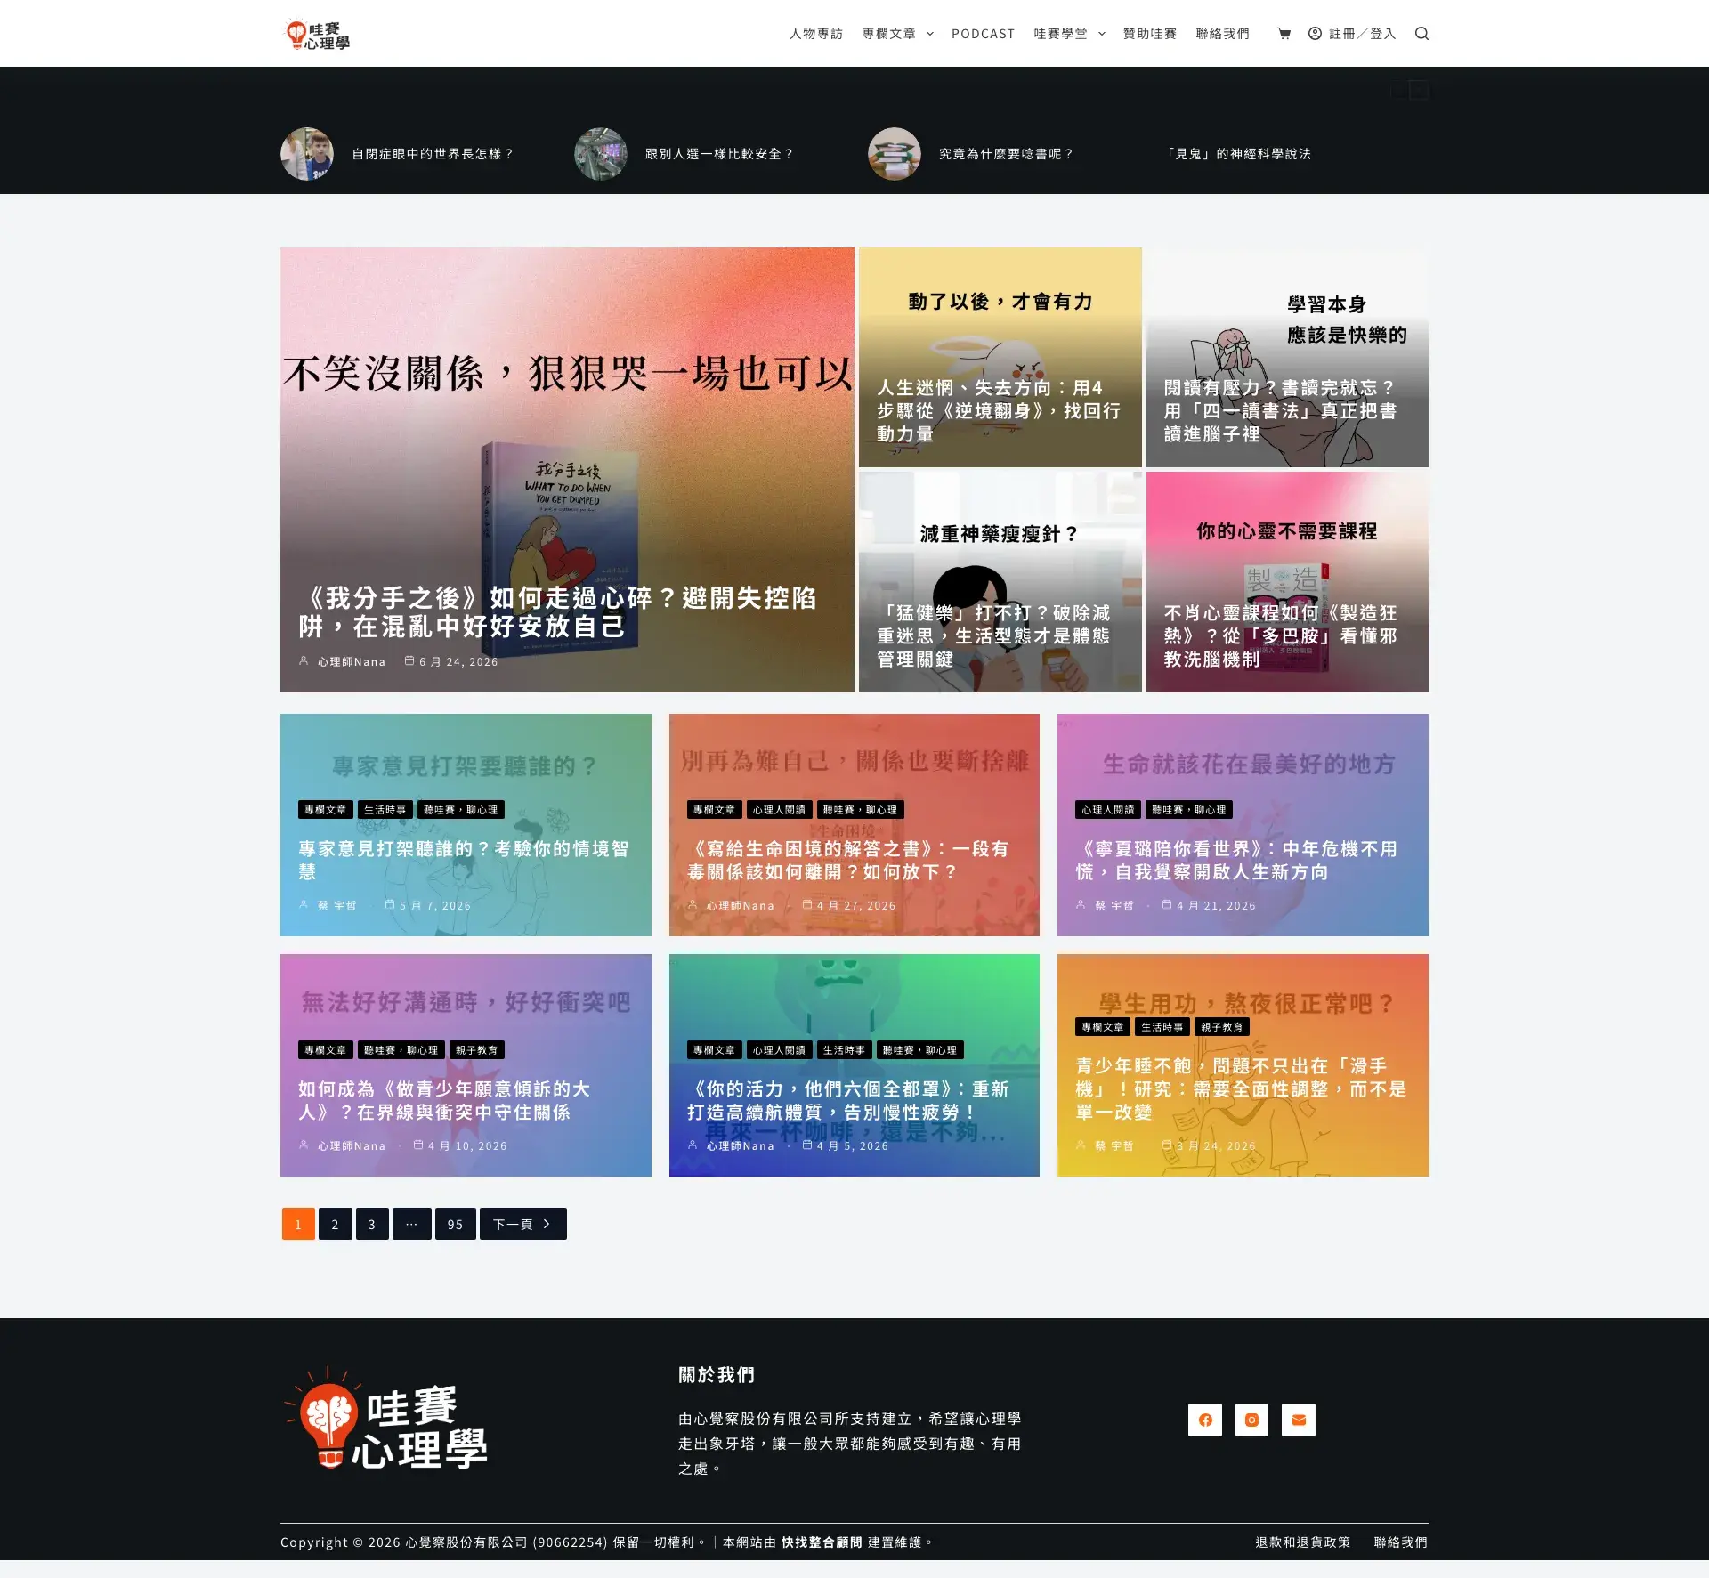Open 《你的活力，他們六個全都罩》 article title
Viewport: 1709px width, 1578px height.
(x=847, y=1100)
